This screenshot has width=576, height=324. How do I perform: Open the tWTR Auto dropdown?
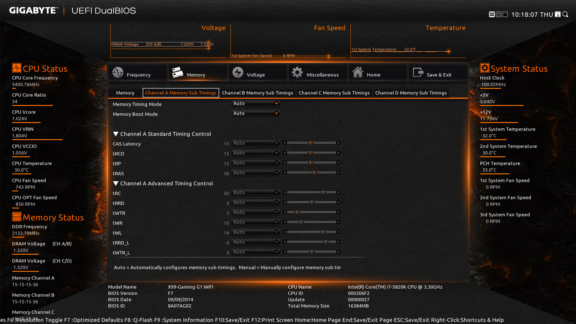click(256, 212)
